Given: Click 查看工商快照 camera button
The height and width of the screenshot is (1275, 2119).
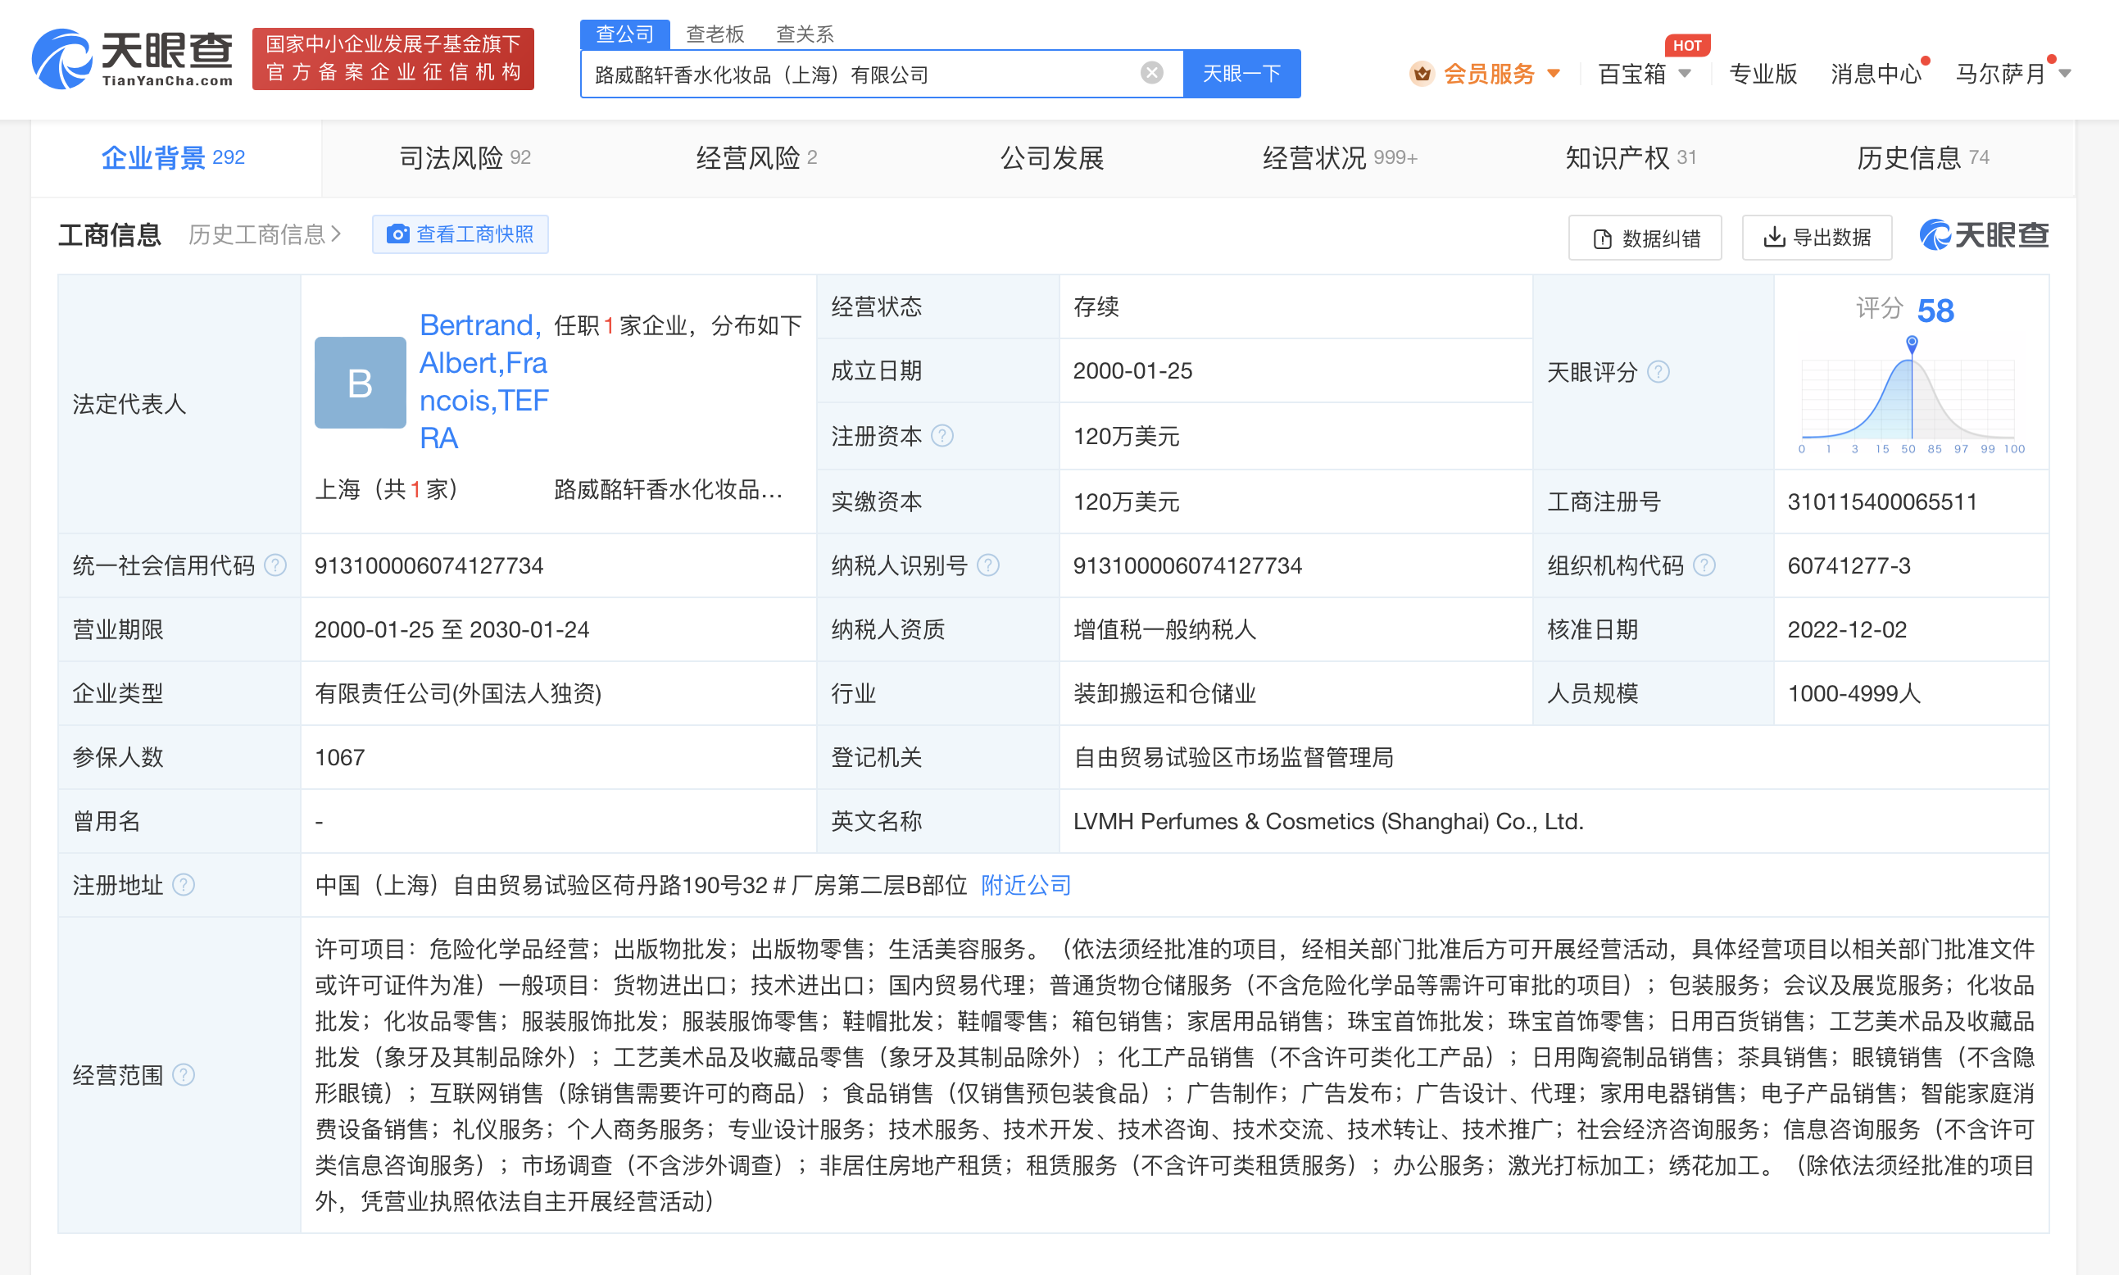Looking at the screenshot, I should pos(460,234).
